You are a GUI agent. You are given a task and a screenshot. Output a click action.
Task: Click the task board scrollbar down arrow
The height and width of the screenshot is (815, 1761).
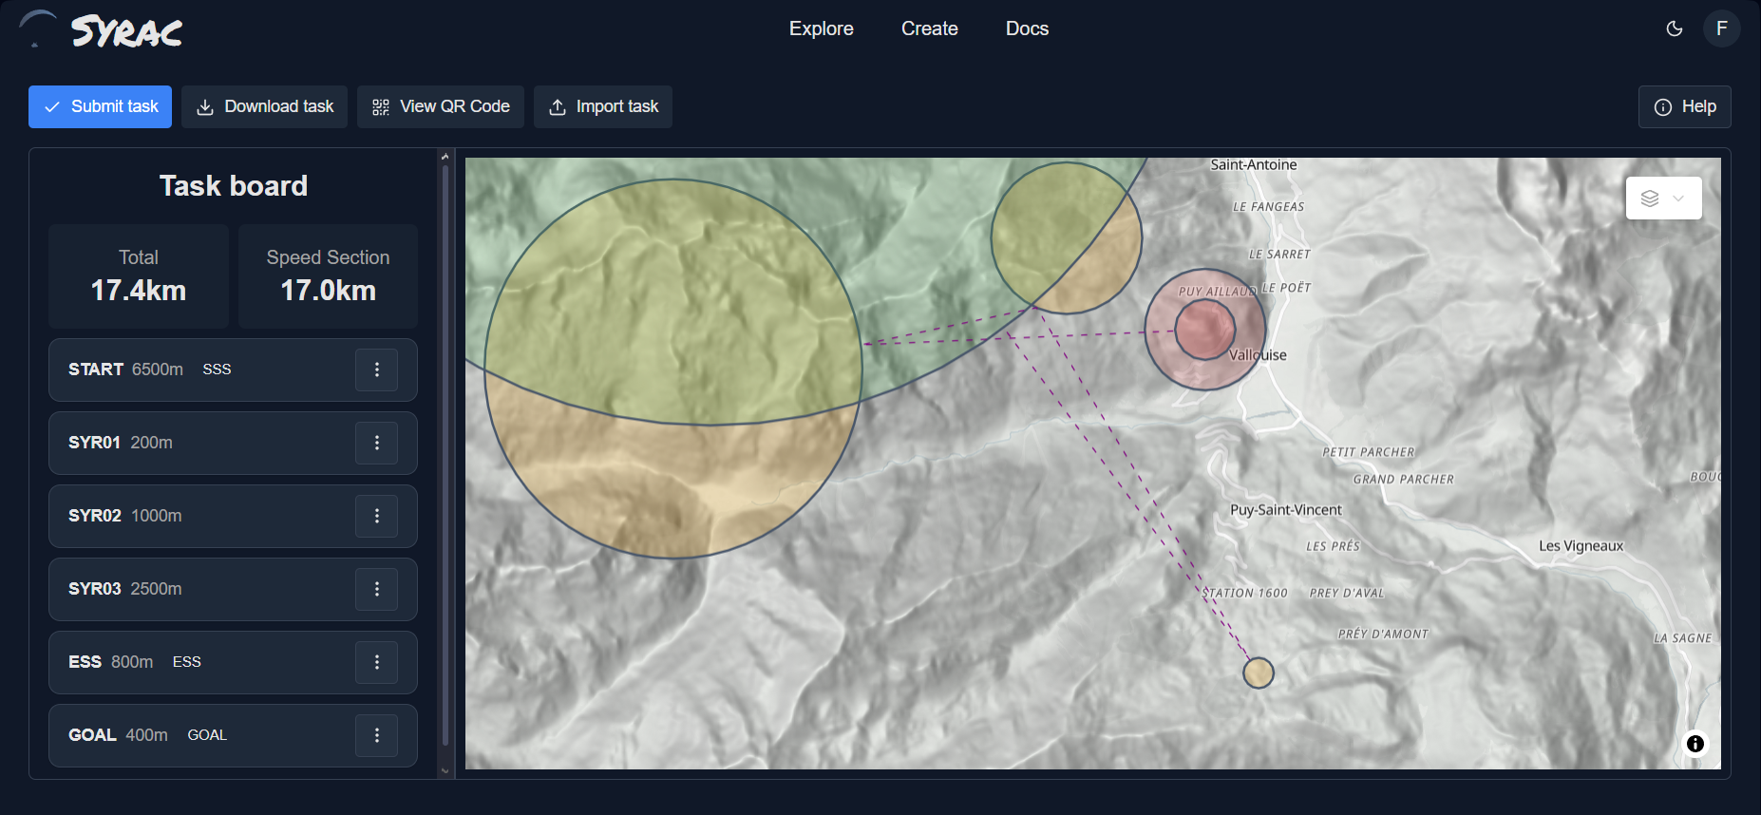pyautogui.click(x=445, y=771)
